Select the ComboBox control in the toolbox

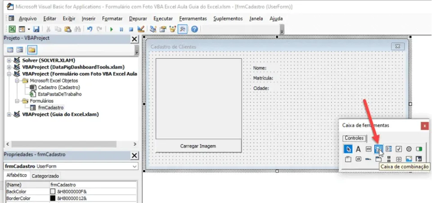tap(378, 149)
